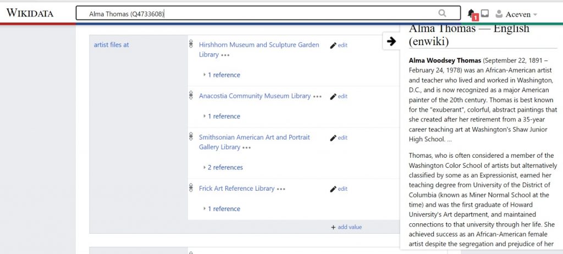Click the magnifier search icon

[442, 13]
